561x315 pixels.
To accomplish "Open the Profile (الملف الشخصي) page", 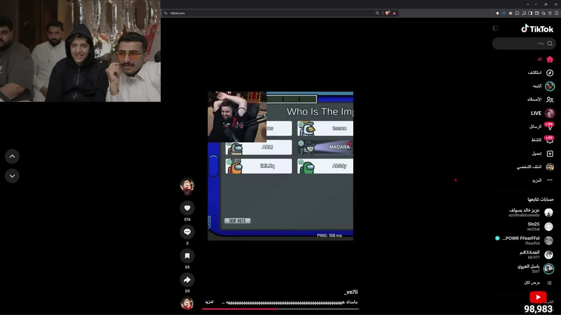I will click(x=535, y=167).
